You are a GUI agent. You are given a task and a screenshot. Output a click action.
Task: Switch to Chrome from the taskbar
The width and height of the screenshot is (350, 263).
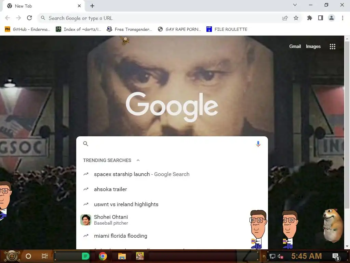pyautogui.click(x=103, y=256)
